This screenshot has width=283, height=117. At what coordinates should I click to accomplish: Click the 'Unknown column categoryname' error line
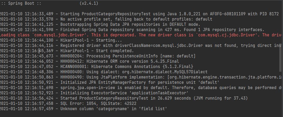click(x=114, y=109)
